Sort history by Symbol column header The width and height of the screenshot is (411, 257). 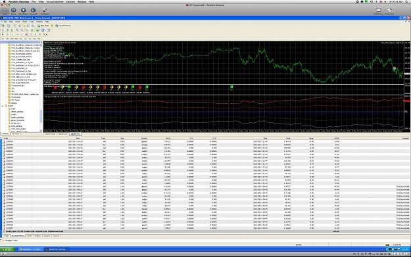point(144,138)
